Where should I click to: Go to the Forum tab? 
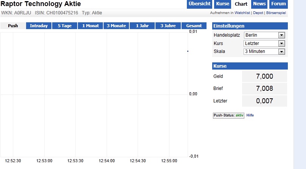tap(278, 4)
